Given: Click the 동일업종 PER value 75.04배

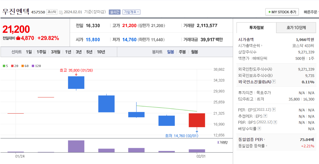Looking at the screenshot, I should coord(307,139).
